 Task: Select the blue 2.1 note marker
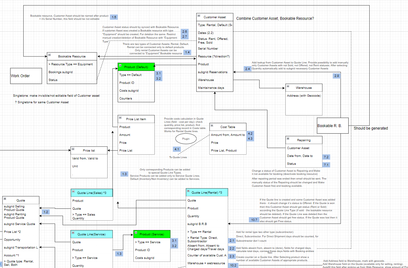[232, 241]
